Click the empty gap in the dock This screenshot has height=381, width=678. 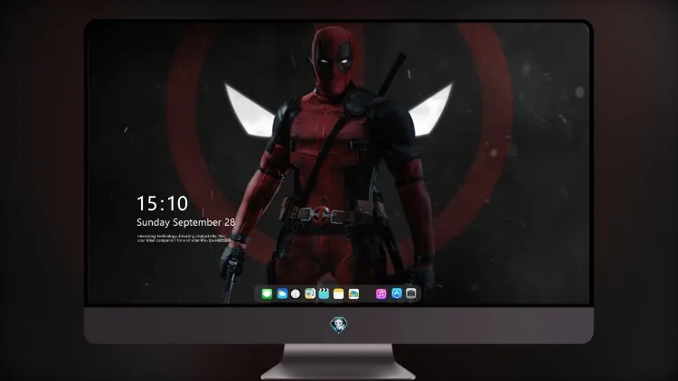(367, 293)
